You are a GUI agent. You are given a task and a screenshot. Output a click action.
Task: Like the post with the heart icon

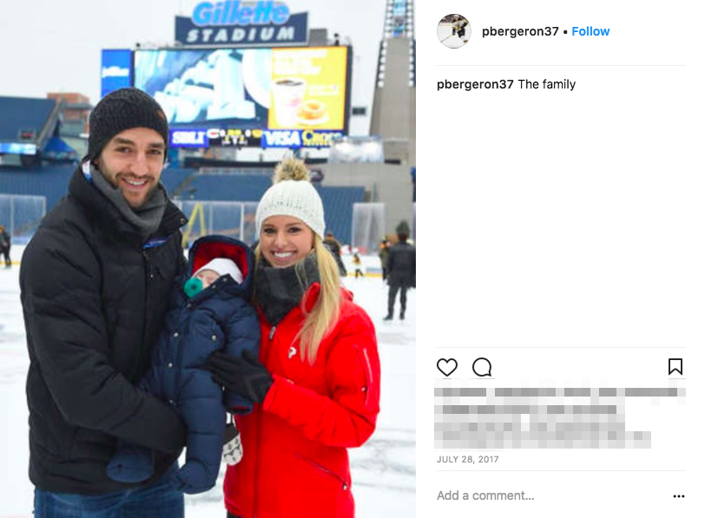tap(447, 367)
